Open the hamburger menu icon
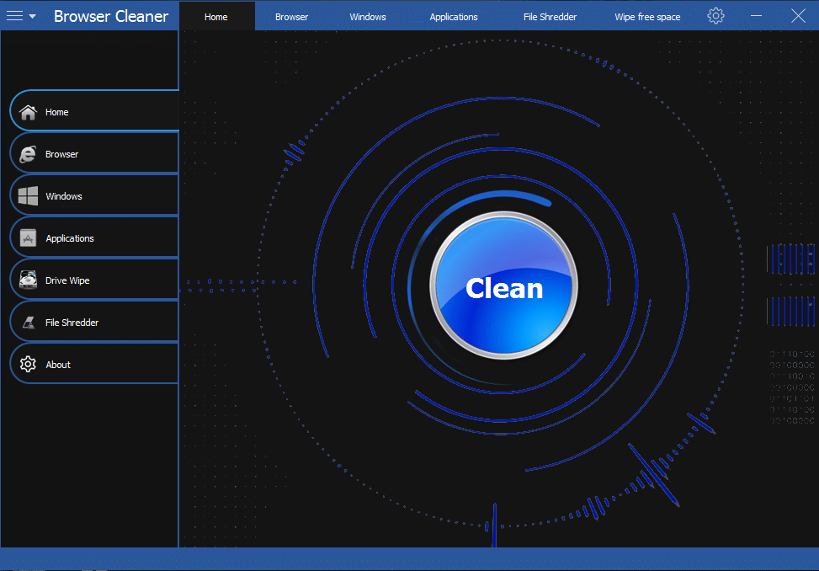Screen dimensions: 819x571 click(14, 16)
